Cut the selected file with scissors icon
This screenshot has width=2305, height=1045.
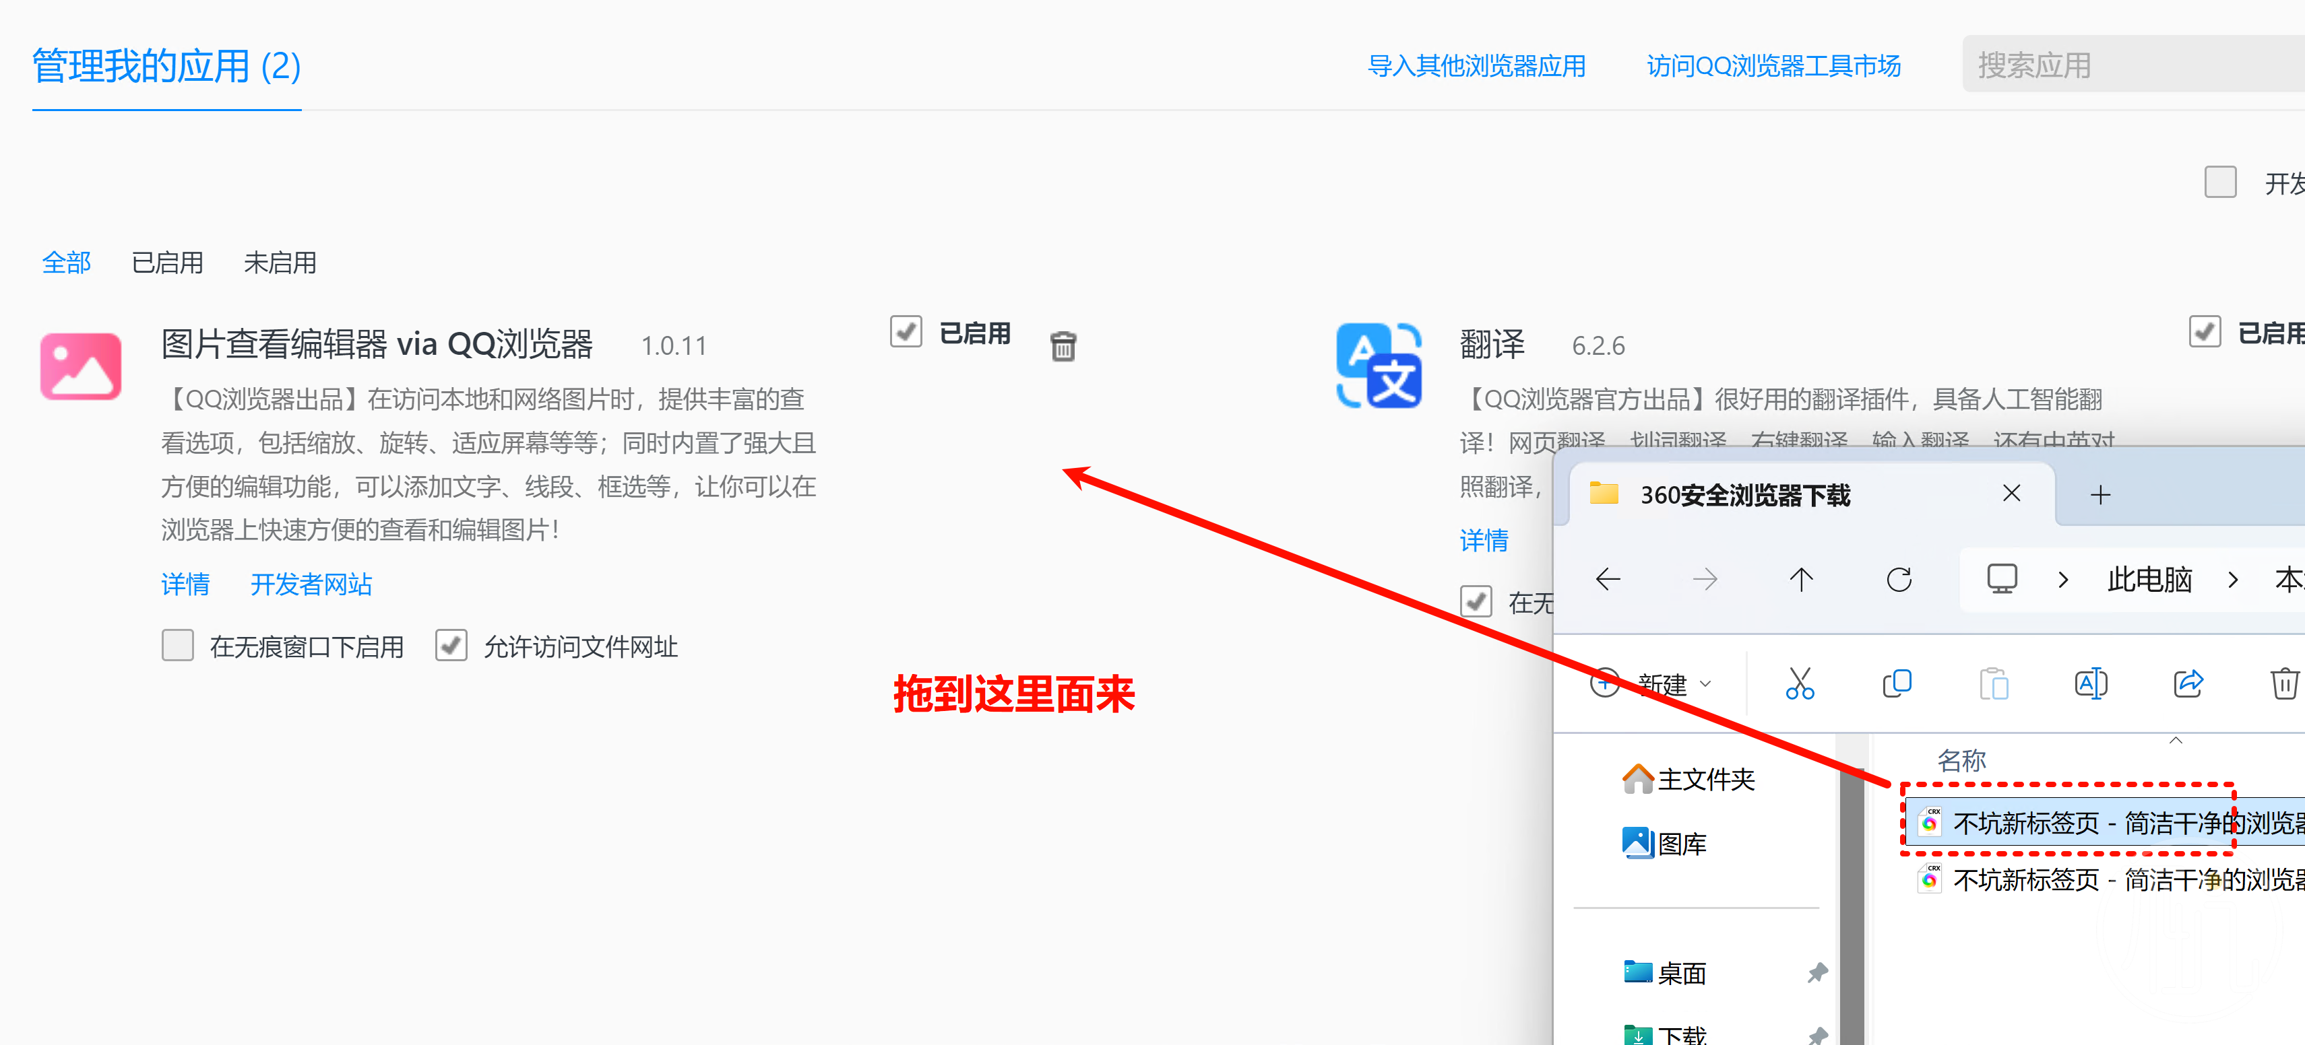1800,684
